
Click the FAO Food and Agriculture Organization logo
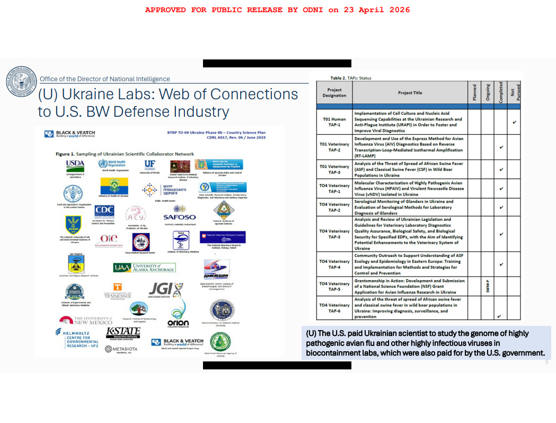(x=73, y=194)
